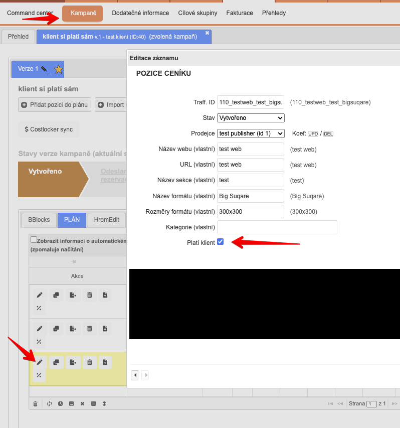The height and width of the screenshot is (428, 400).
Task: Click duplicate icon in the first plan row
Action: (x=56, y=295)
